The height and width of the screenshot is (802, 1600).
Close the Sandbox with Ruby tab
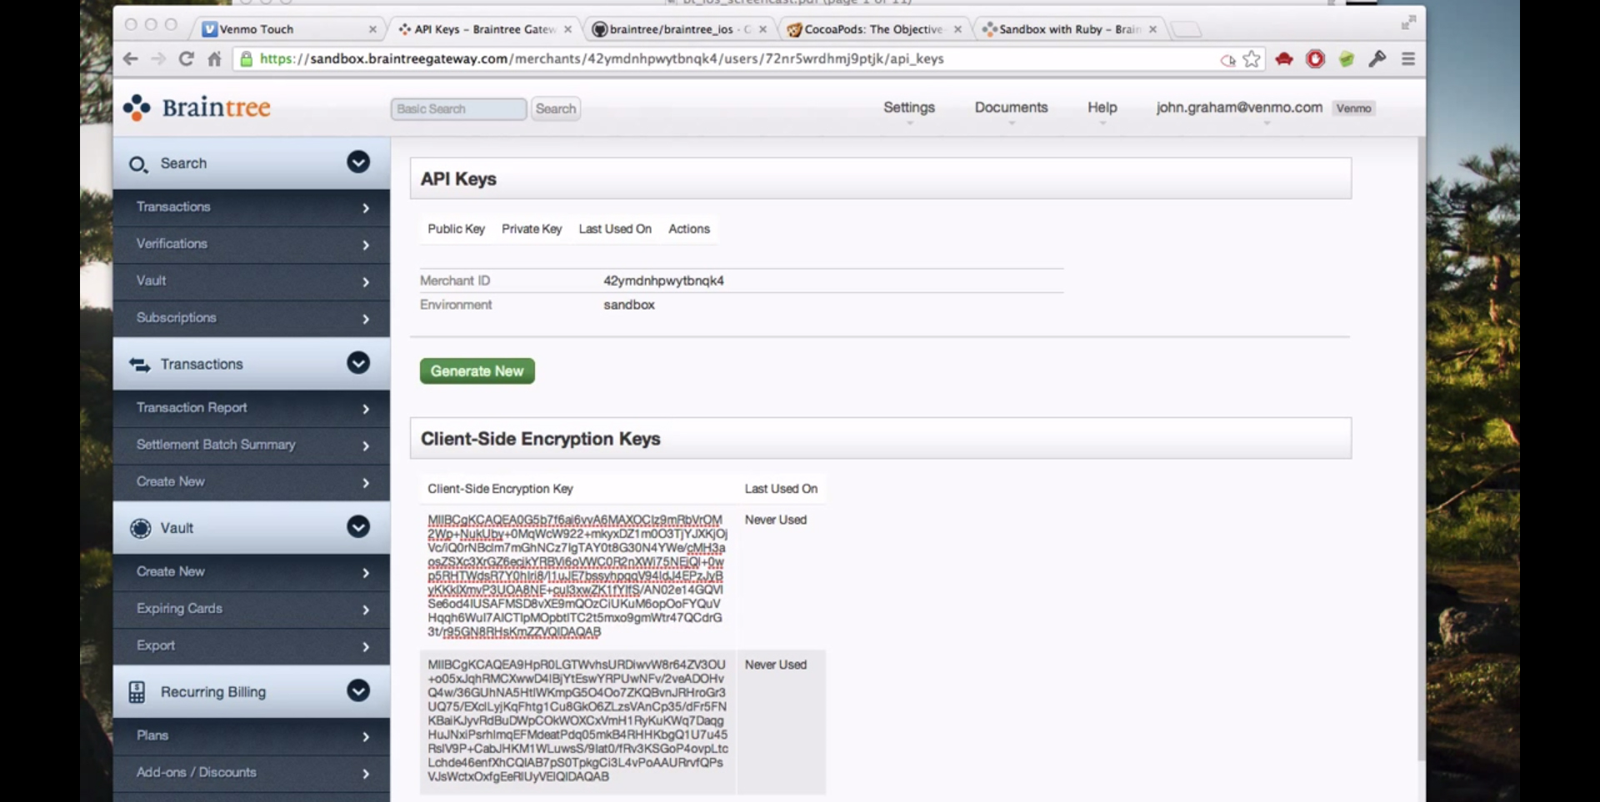tap(1152, 29)
